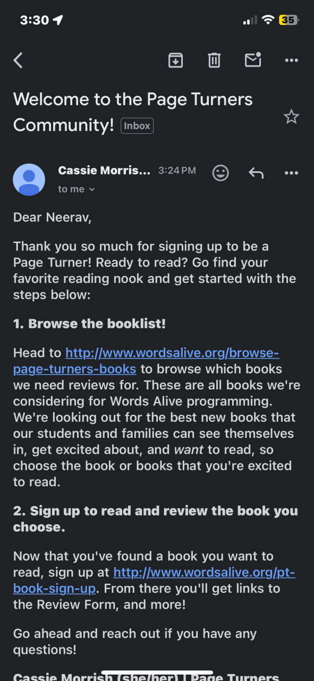Open the browse-page-turners-books link
The height and width of the screenshot is (681, 314).
point(146,361)
